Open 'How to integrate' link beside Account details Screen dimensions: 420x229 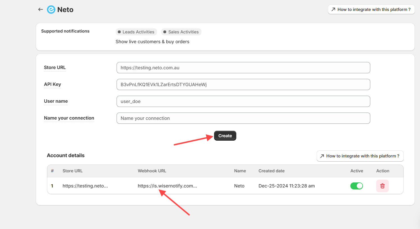tap(360, 156)
